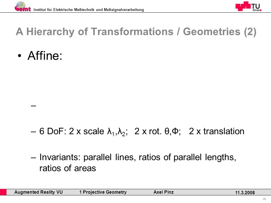Select the 'Affine:' bullet text

click(45, 56)
